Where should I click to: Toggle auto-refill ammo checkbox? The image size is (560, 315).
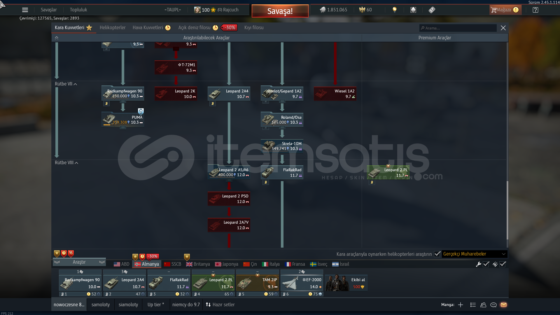503,264
